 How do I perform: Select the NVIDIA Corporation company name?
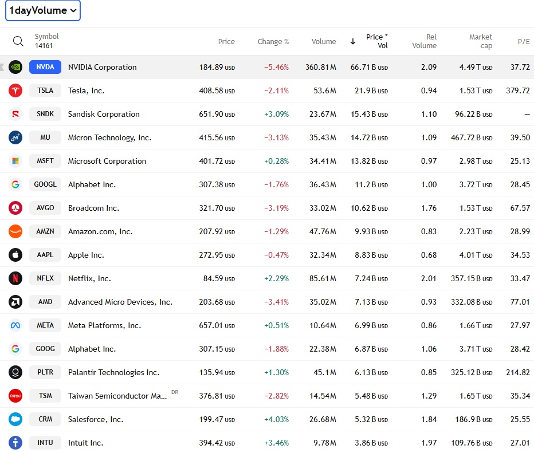tap(102, 68)
